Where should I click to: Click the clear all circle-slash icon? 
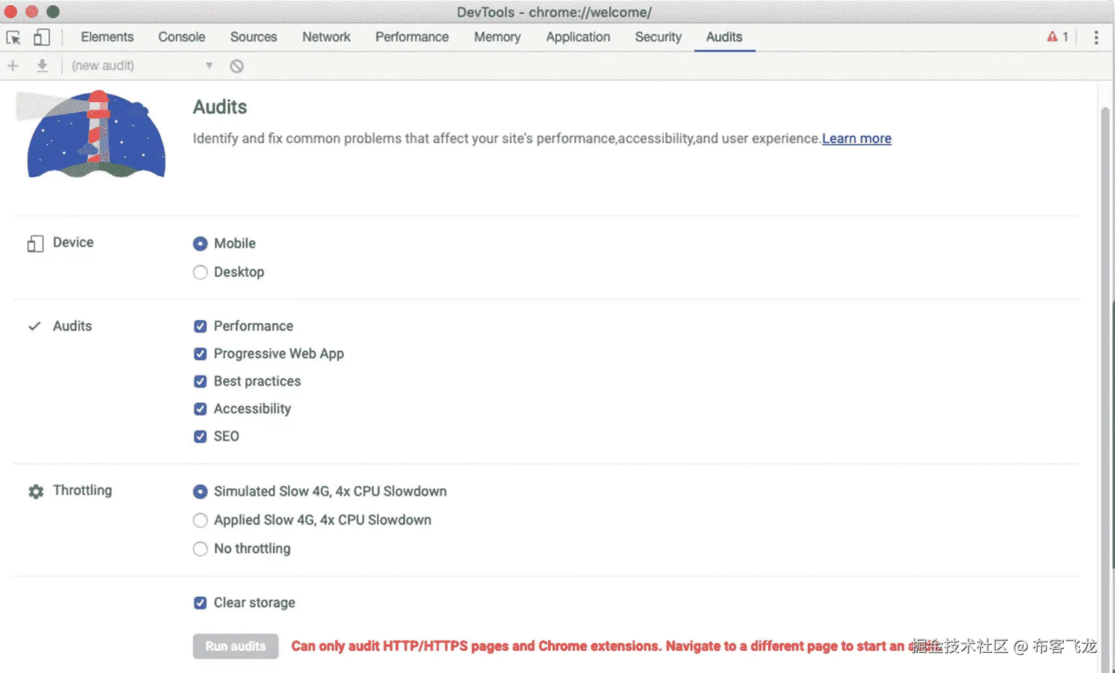point(237,66)
